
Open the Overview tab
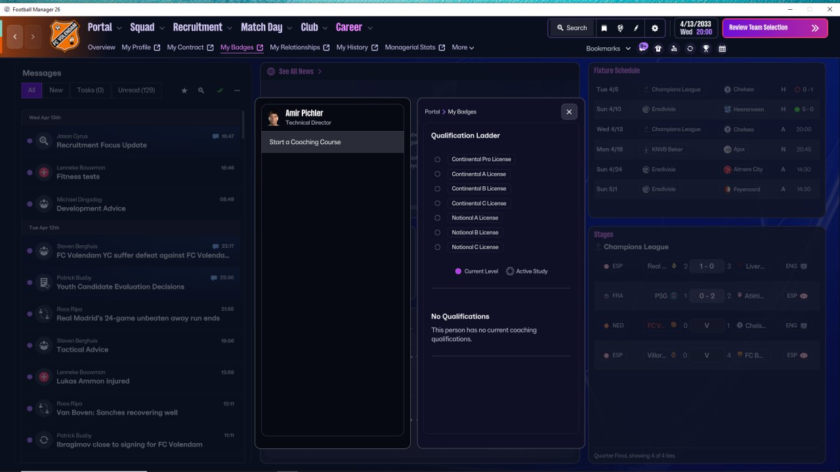point(102,47)
